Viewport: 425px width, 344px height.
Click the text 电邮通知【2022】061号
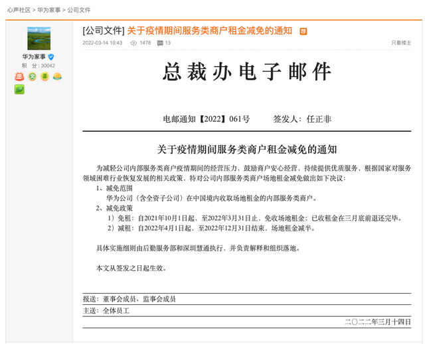click(207, 119)
